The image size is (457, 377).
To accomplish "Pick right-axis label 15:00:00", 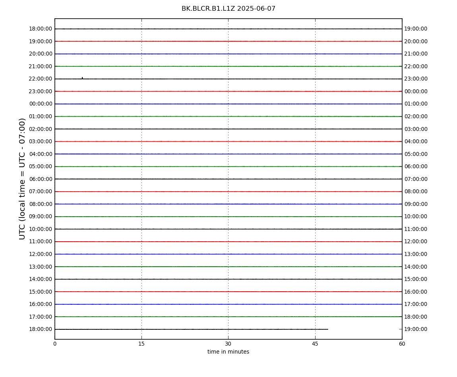I will pyautogui.click(x=416, y=279).
